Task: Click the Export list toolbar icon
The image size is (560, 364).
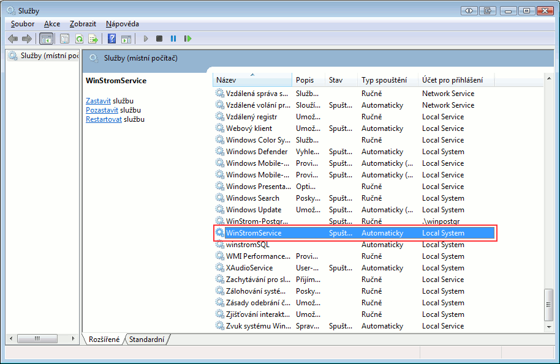Action: point(93,39)
